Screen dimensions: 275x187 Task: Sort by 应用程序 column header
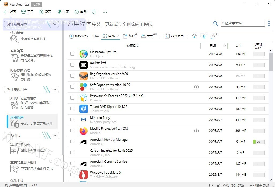click(x=133, y=46)
